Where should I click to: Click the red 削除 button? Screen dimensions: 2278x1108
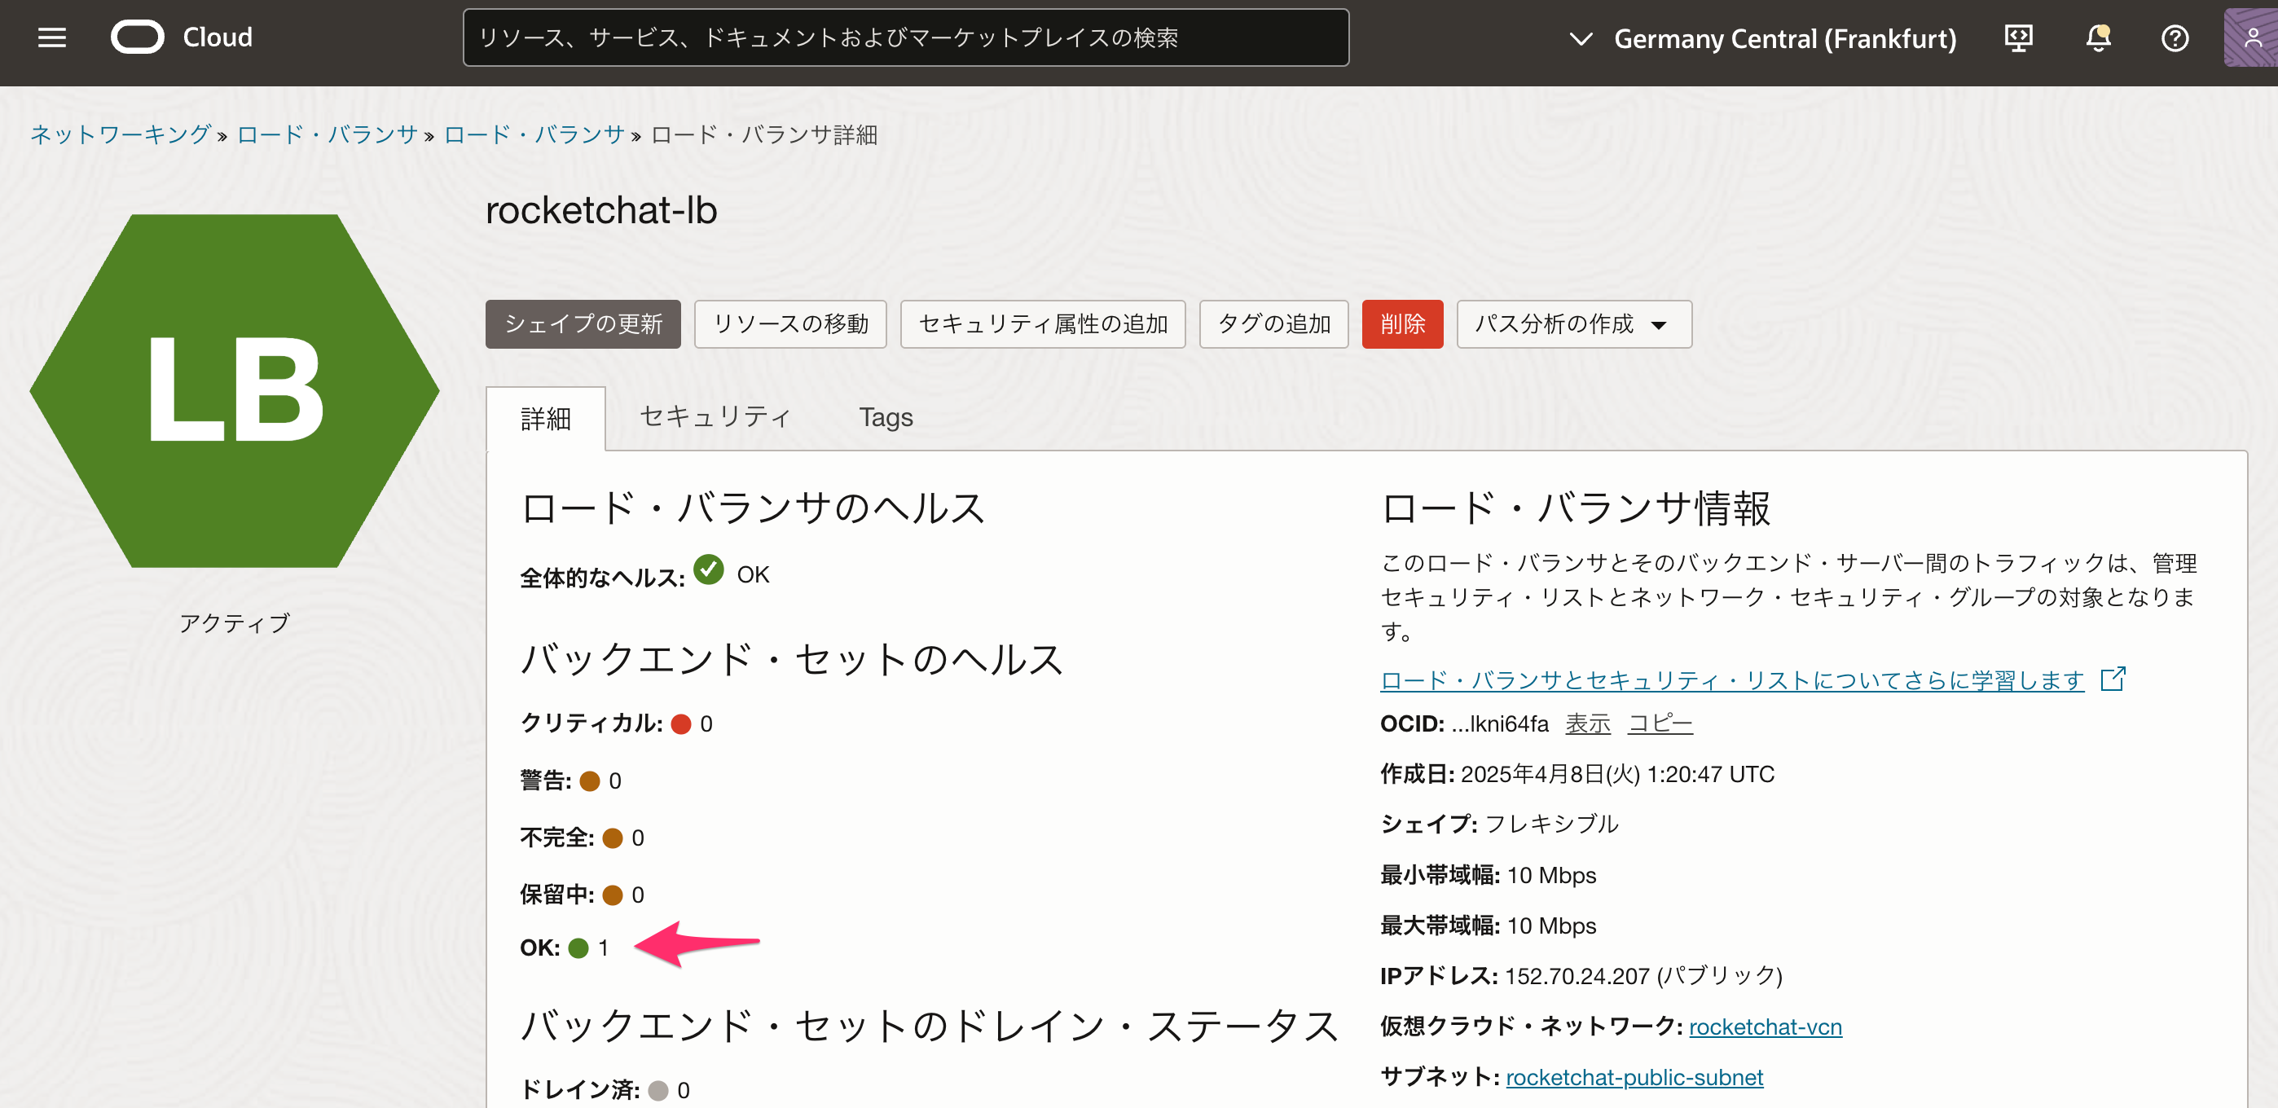(1402, 323)
